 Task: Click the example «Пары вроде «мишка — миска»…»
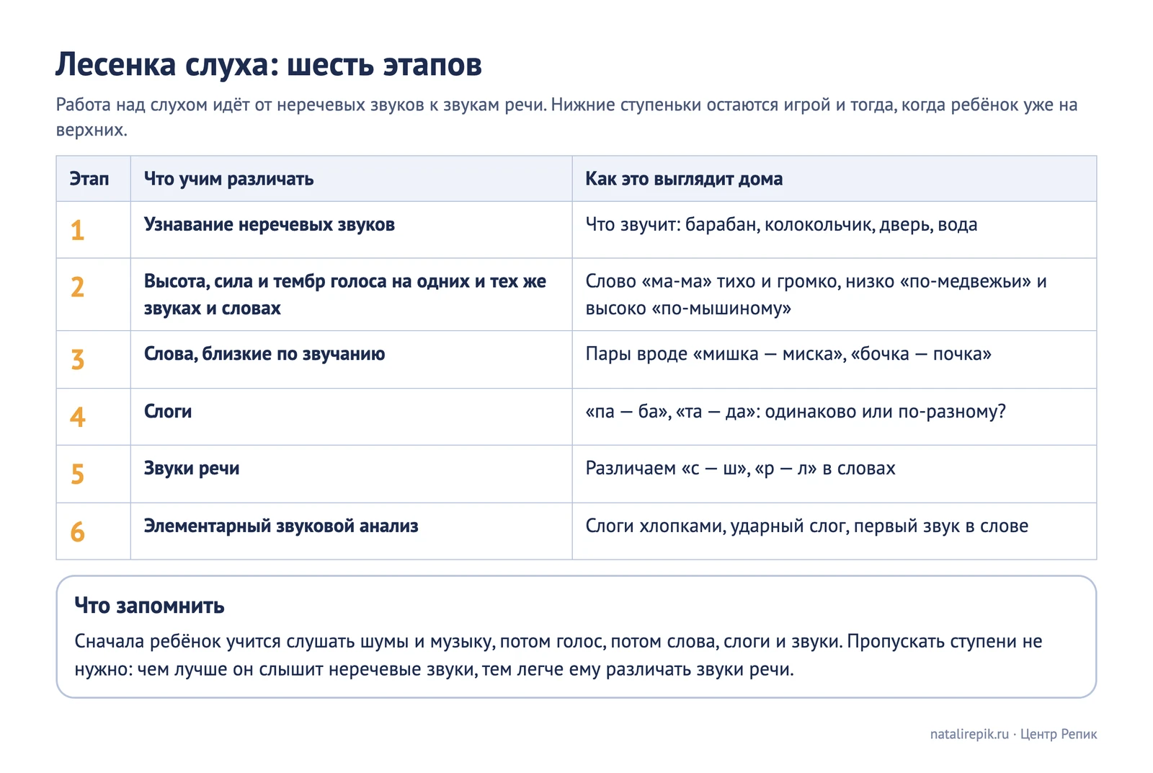pos(788,353)
